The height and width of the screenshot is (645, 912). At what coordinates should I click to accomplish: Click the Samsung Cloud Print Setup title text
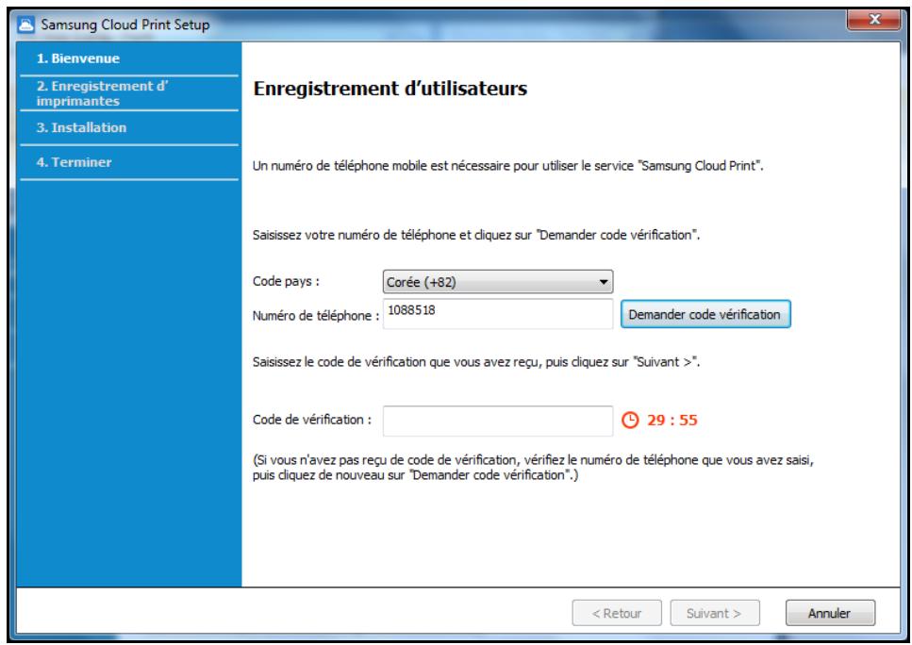tap(125, 25)
